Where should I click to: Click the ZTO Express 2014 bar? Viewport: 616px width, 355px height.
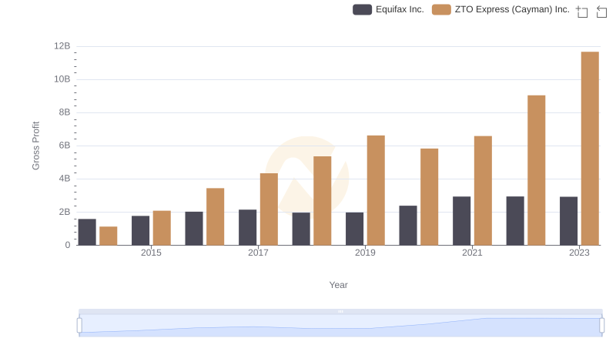point(109,236)
